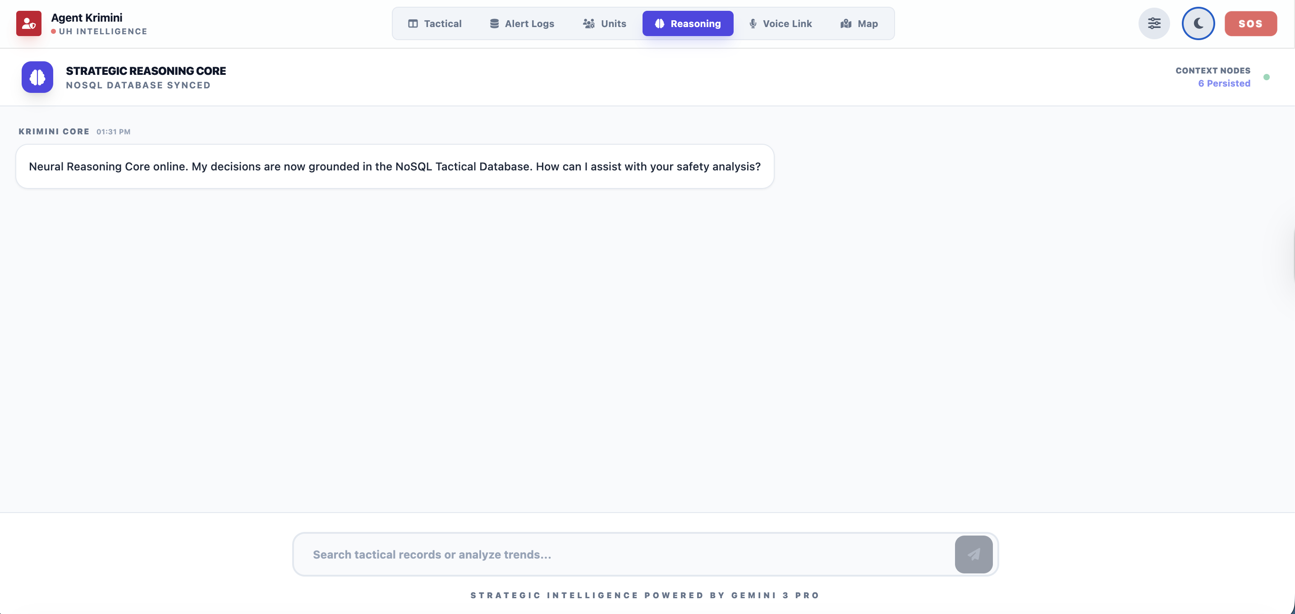Click the green status dot near Context Nodes
Screen dimensions: 1295x614
point(1266,77)
